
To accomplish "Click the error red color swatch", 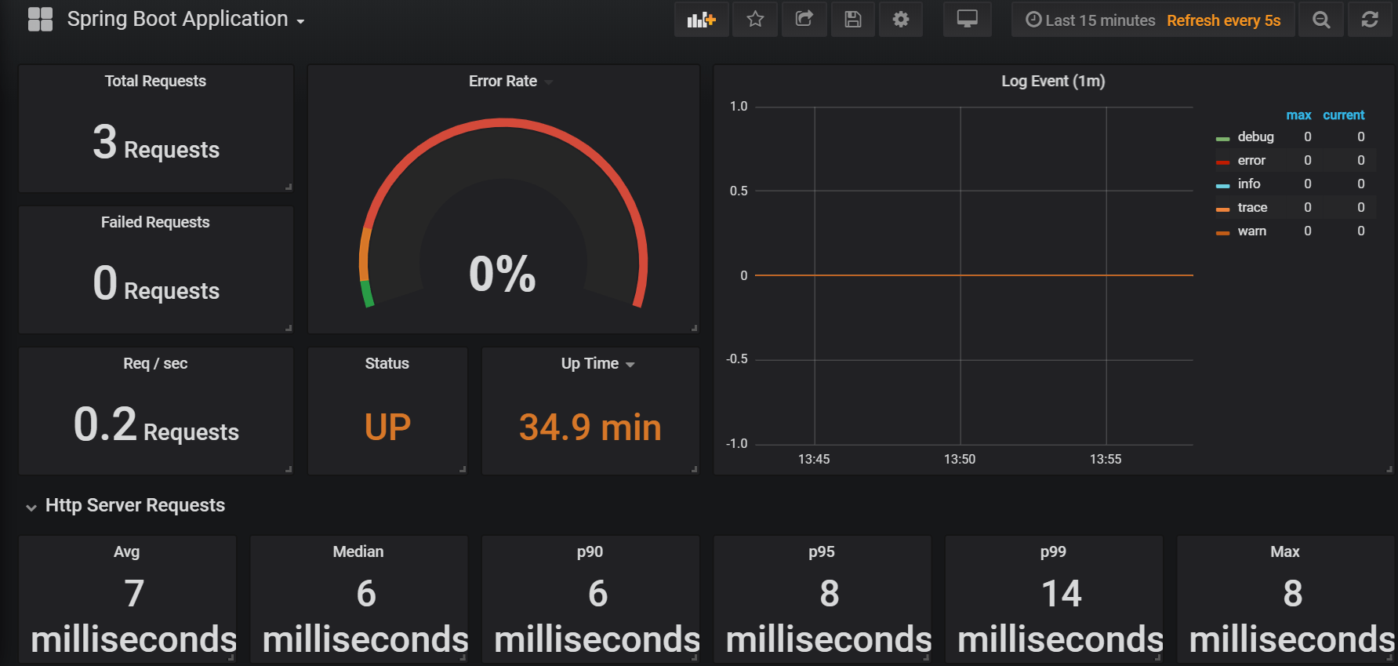I will point(1222,162).
